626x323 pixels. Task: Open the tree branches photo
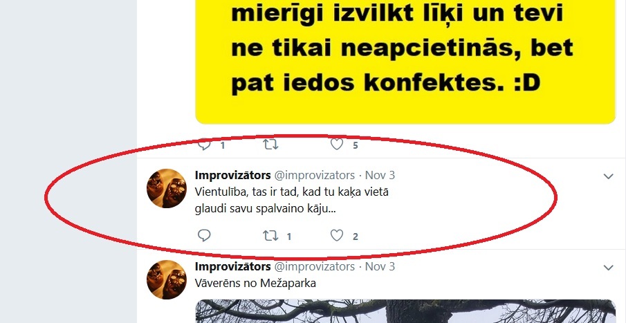[405, 311]
